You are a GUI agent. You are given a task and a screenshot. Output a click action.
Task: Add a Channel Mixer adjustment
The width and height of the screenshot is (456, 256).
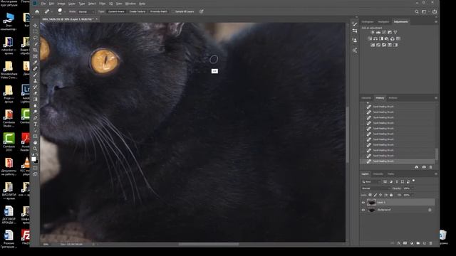(x=393, y=38)
